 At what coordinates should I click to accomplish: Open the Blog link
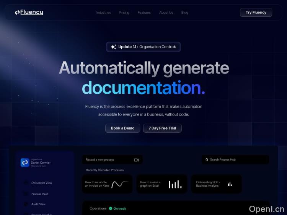pyautogui.click(x=185, y=13)
